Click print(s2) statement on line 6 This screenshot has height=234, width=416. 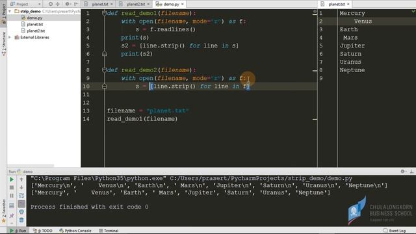(137, 54)
